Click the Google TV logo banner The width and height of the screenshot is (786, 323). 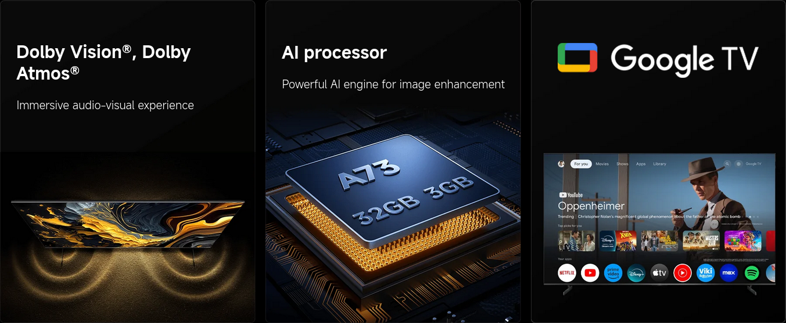coord(658,58)
